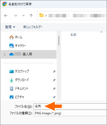Click the pin icon beside デスクトップ
Viewport: 107px width, 125px height.
[54, 71]
